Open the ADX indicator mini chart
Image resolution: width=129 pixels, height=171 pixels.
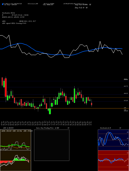(15, 140)
